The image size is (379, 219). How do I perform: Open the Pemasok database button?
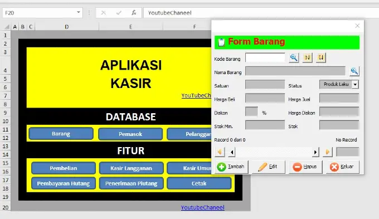(130, 134)
